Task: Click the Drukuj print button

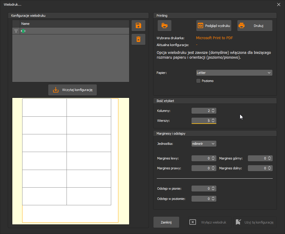Action: pyautogui.click(x=255, y=26)
